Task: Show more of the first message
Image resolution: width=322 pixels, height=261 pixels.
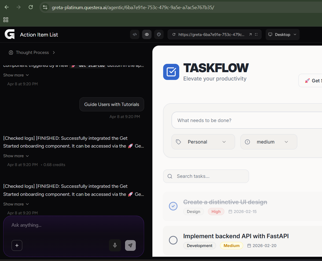Action: (16, 75)
